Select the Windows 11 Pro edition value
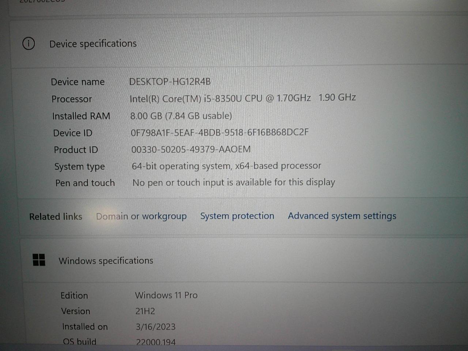Viewport: 468px width, 351px height. coord(166,295)
